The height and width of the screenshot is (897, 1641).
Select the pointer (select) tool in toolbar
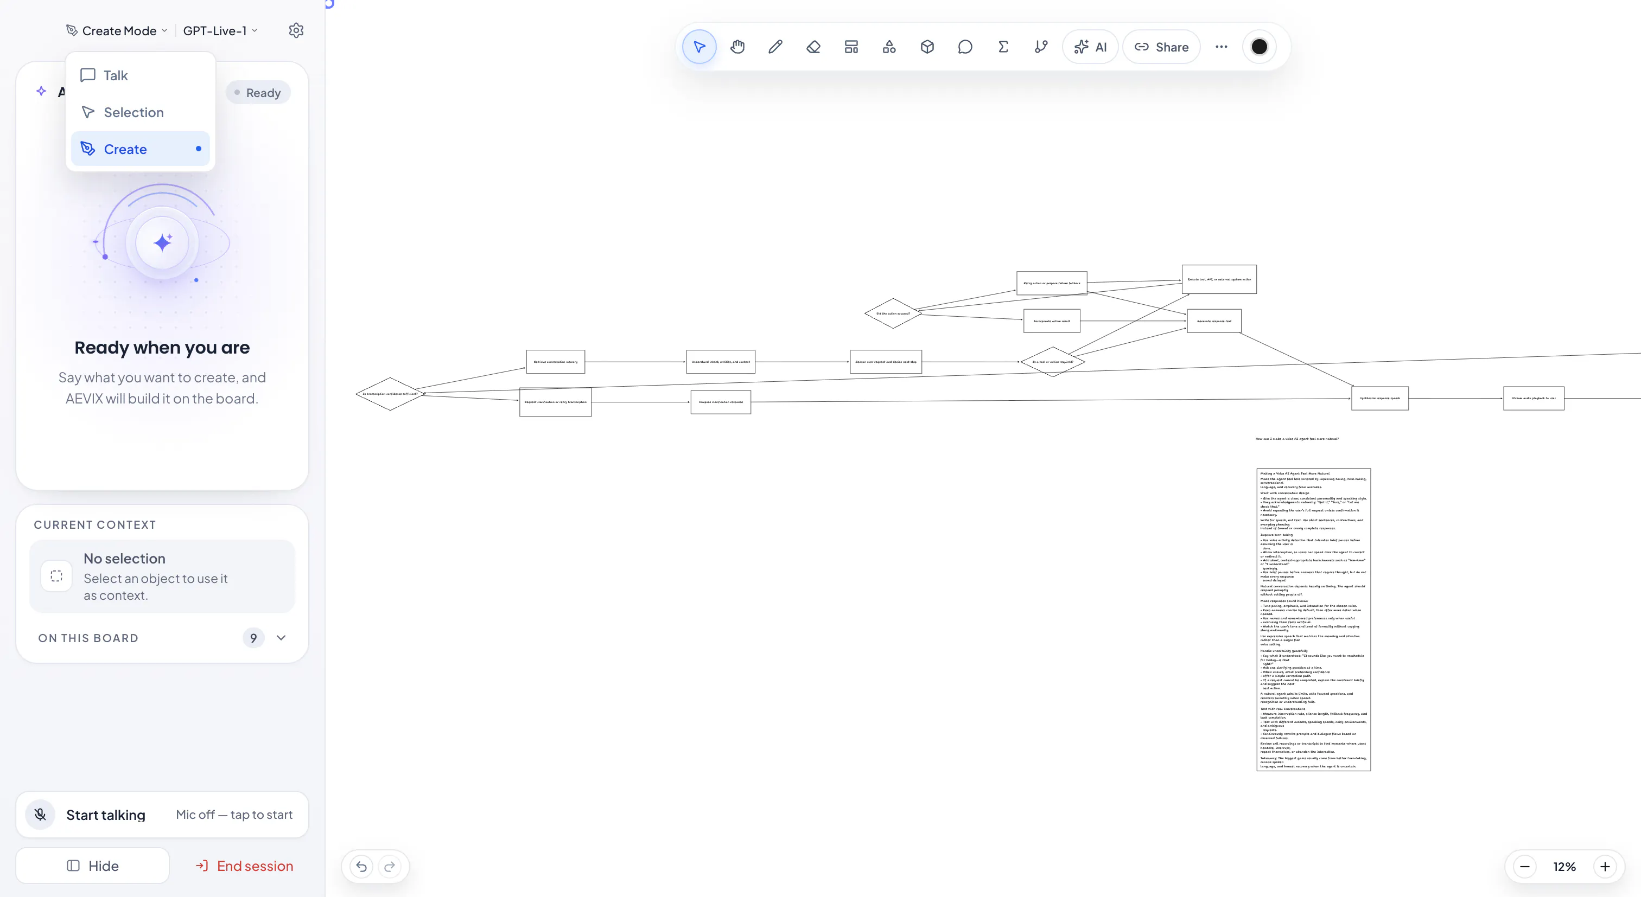coord(699,47)
